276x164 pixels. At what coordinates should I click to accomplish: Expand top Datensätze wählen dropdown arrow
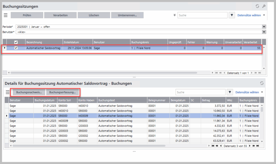264,15
